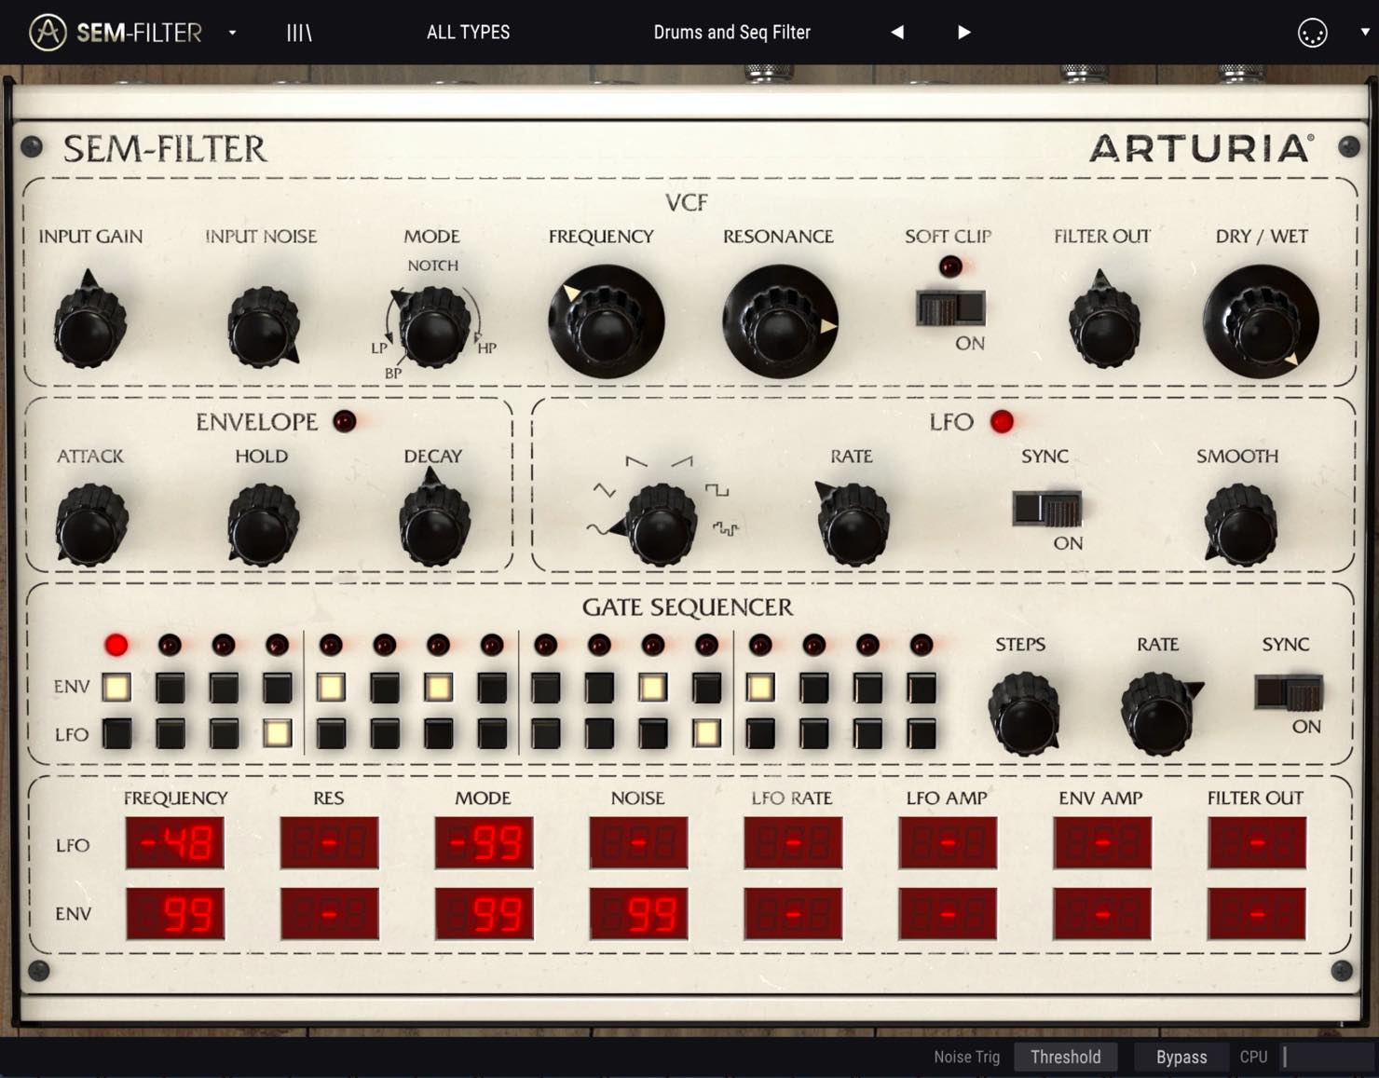Select the square LFO waveform symbol
1379x1078 pixels.
717,489
